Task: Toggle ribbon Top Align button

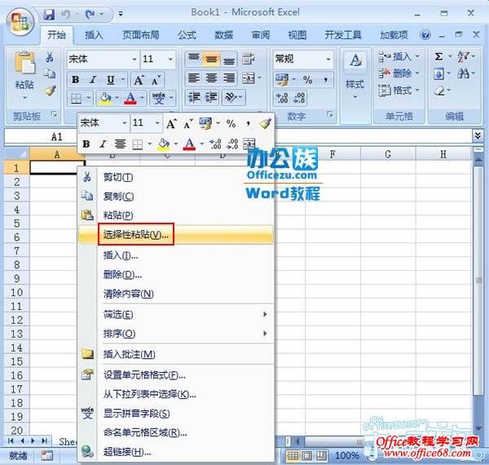Action: [x=194, y=59]
